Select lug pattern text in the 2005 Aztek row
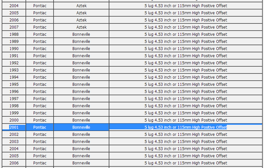 click(x=186, y=13)
